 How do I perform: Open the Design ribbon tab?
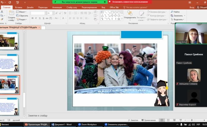tap(30, 7)
